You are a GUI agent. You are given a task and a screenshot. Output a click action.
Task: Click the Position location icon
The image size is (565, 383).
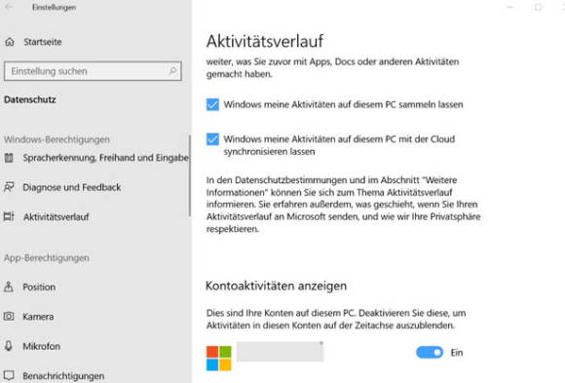(x=9, y=287)
